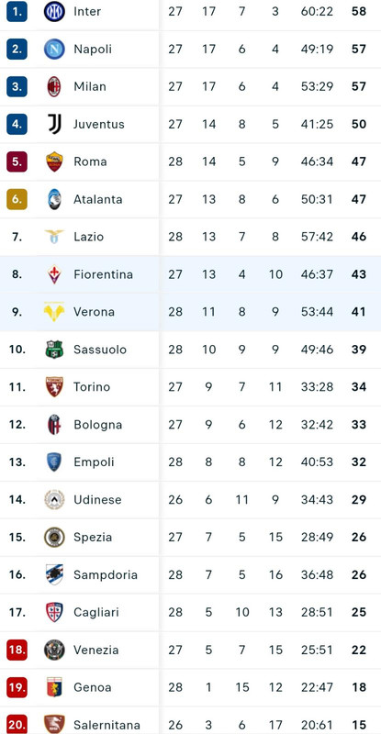Open the Torino team link
This screenshot has width=381, height=734.
tap(92, 387)
